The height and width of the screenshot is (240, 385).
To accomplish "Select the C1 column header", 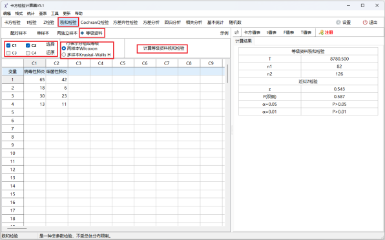I will [x=34, y=63].
